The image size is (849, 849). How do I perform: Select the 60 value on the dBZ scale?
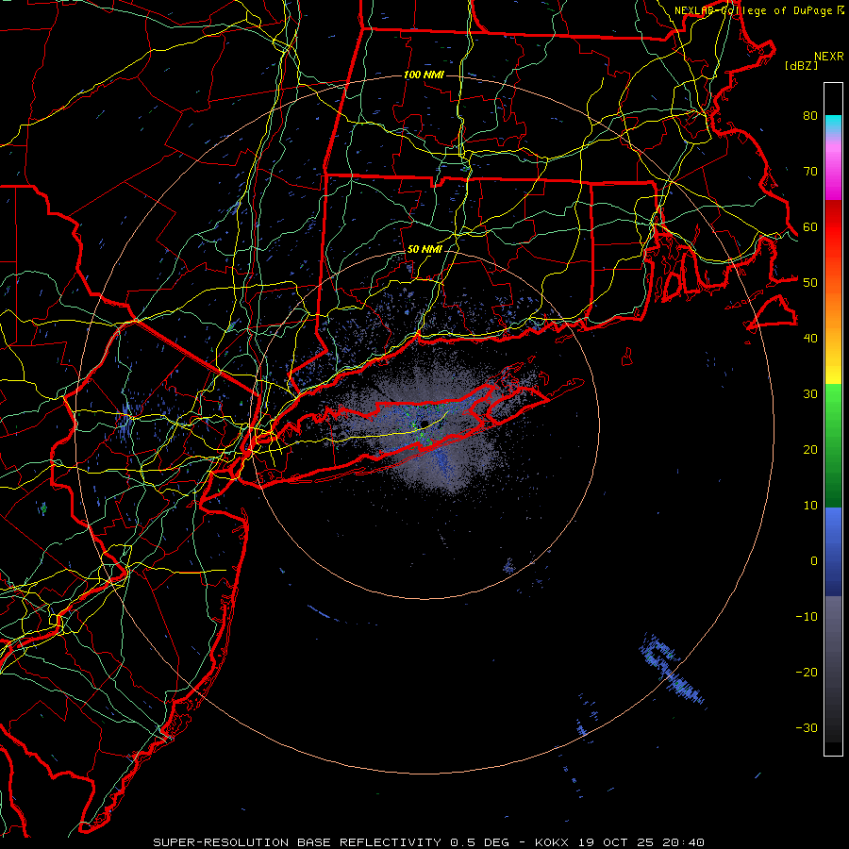[810, 226]
